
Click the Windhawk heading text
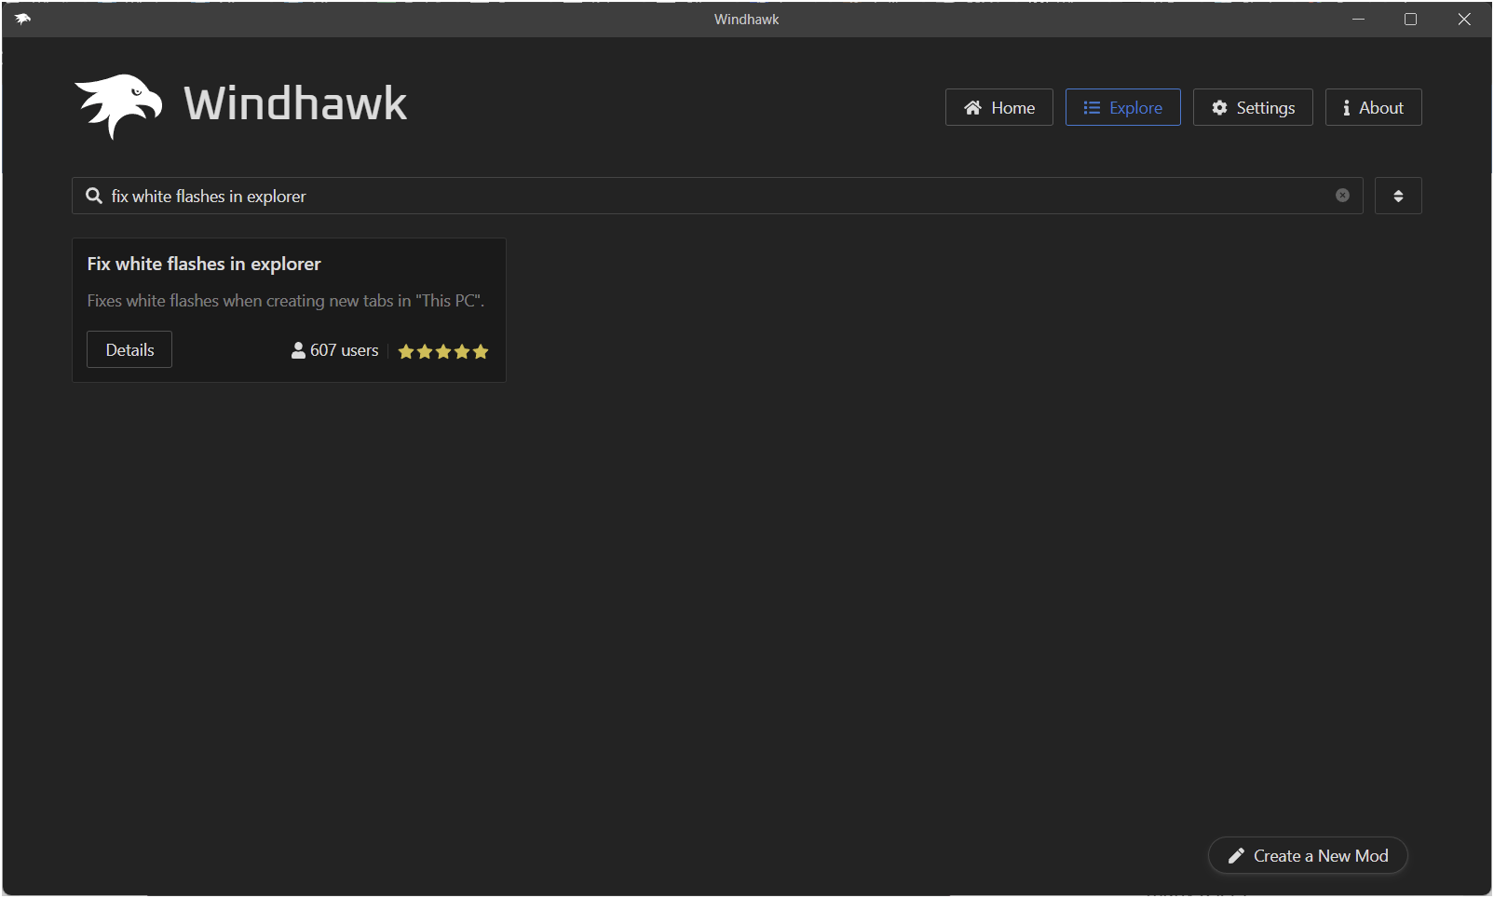pyautogui.click(x=295, y=103)
